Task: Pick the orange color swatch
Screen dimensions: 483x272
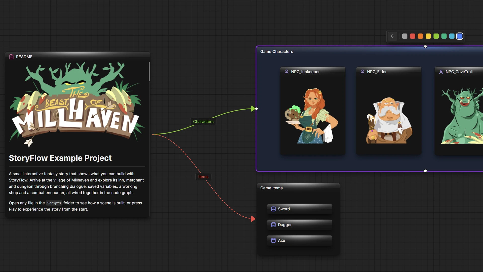Action: point(420,36)
